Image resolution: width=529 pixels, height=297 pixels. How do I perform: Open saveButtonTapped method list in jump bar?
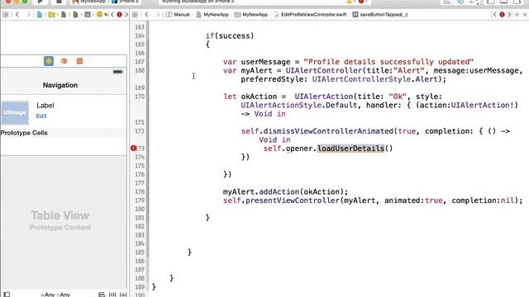(x=380, y=15)
